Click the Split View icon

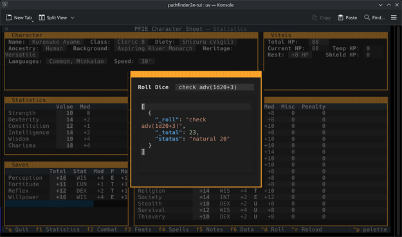point(42,17)
